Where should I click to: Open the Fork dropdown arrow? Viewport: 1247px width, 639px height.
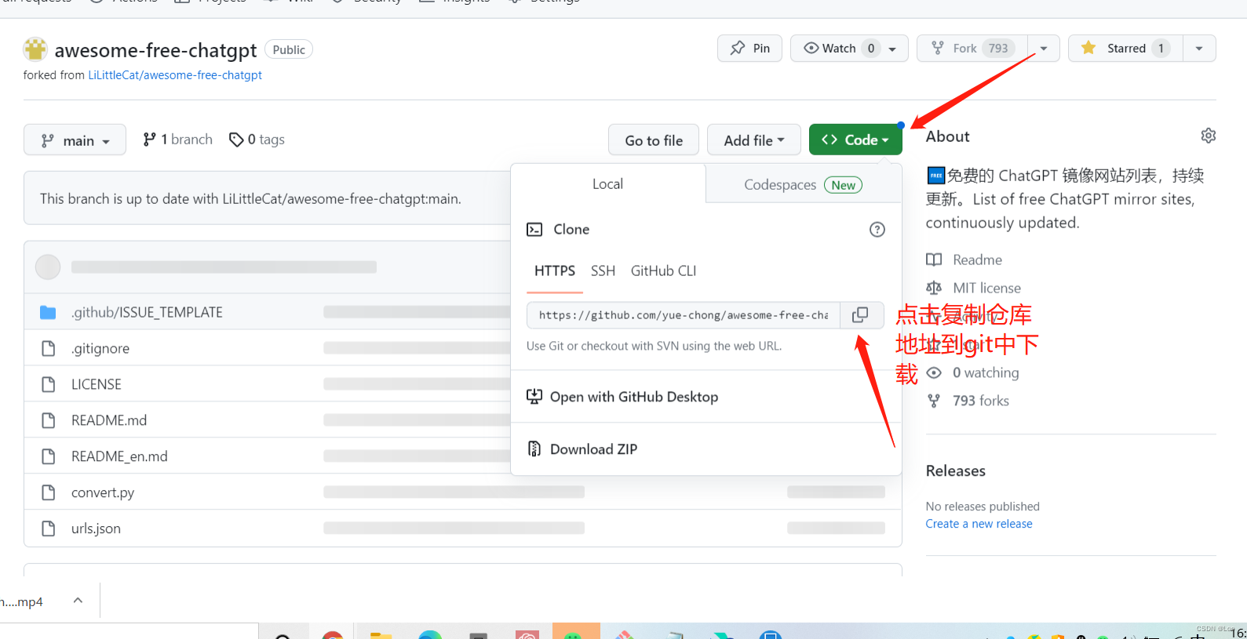[x=1044, y=48]
